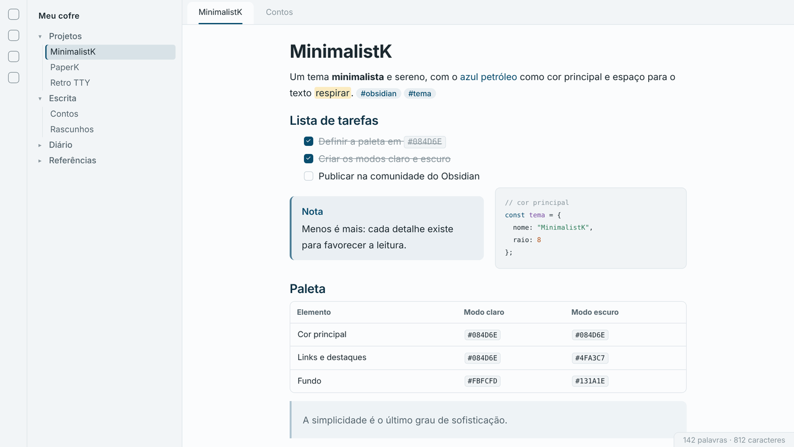Image resolution: width=794 pixels, height=447 pixels.
Task: Check 'Publicar na comunidade do Obsidian' task
Action: coord(308,176)
